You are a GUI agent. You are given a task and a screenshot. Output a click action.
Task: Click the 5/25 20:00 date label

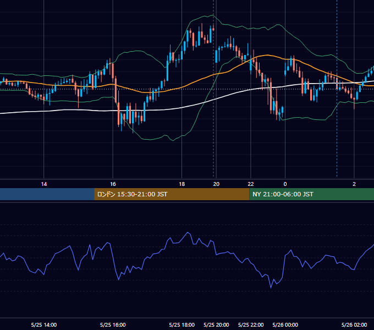click(216, 324)
